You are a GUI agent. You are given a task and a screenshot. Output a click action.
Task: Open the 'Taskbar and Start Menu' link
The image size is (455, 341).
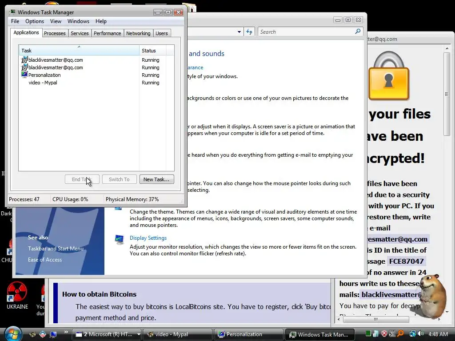tap(56, 249)
